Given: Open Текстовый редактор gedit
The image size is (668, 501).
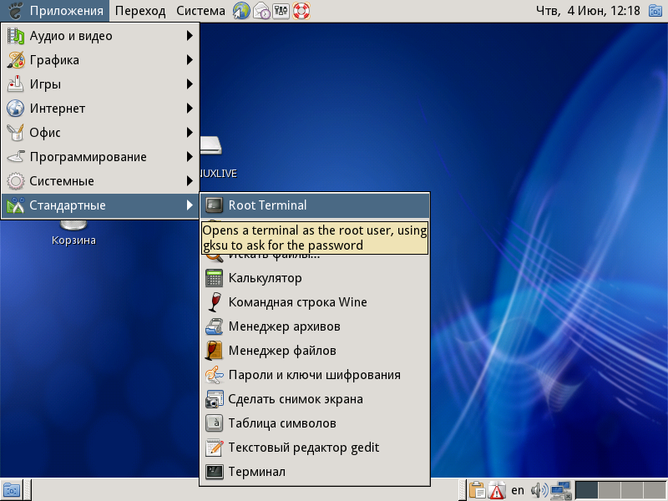Looking at the screenshot, I should coord(315,448).
